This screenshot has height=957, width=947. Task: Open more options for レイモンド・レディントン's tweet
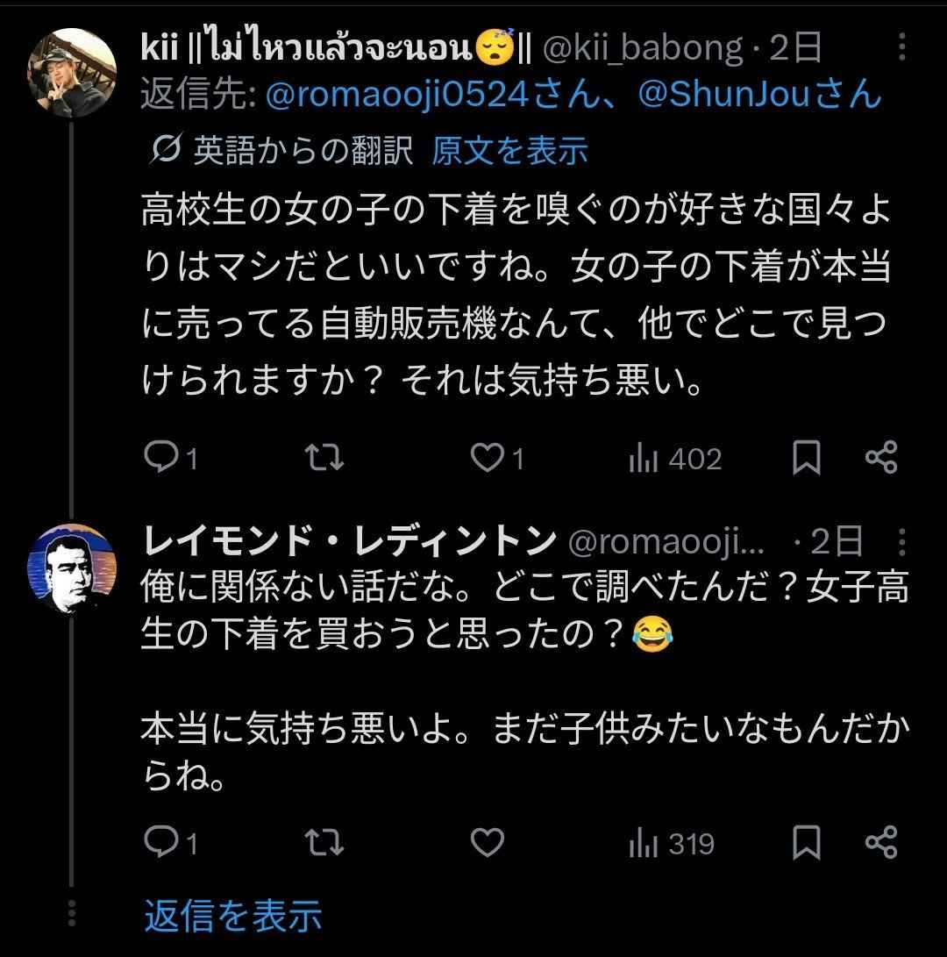(x=902, y=541)
